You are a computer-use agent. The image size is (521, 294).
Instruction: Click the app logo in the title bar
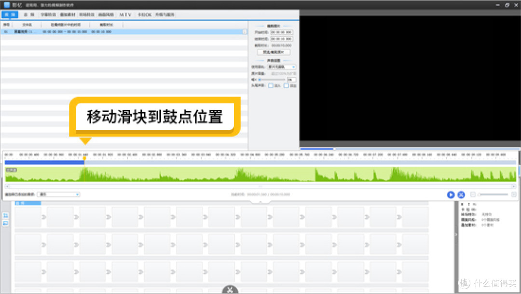[x=6, y=5]
